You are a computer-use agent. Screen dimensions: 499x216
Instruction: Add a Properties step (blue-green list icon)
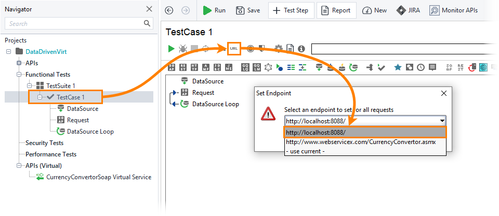click(x=291, y=67)
